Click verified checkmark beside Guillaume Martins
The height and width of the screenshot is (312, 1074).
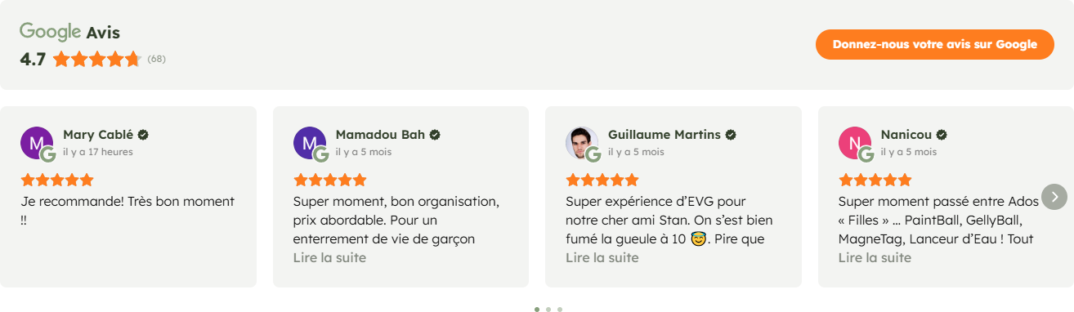click(731, 135)
